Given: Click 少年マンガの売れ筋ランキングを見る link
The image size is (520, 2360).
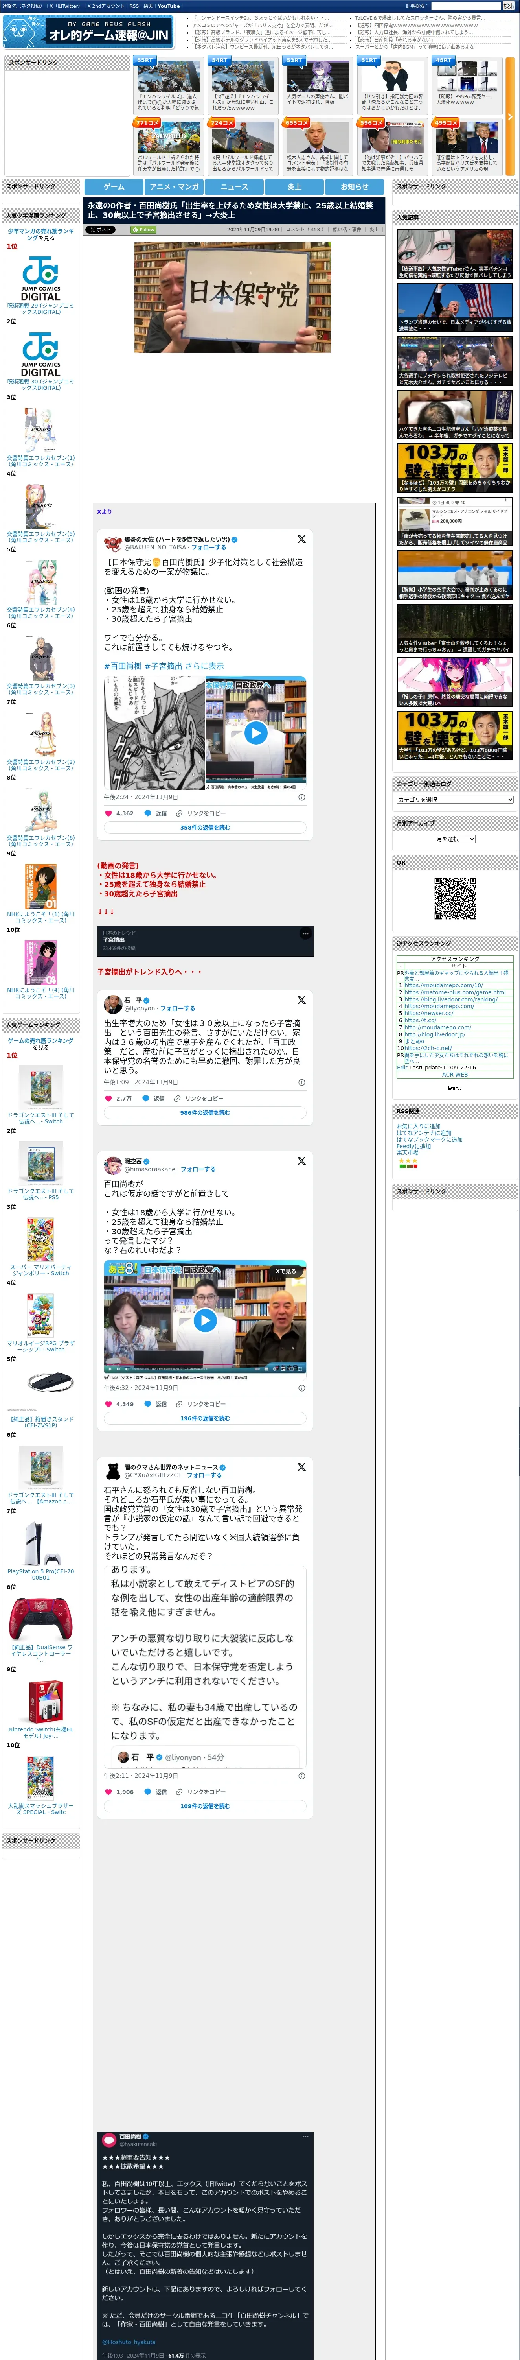Looking at the screenshot, I should (40, 234).
